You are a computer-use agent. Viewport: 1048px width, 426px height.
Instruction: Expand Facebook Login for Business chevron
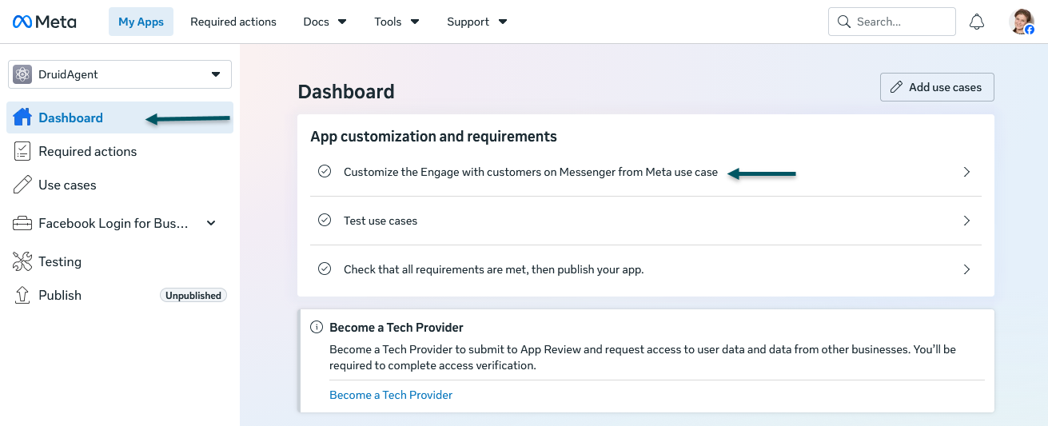211,224
